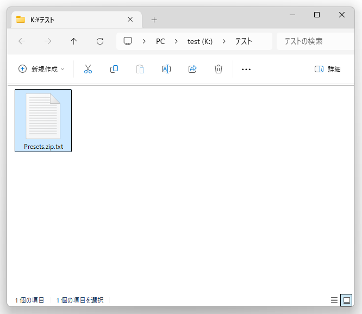
Task: Go forward with the right arrow
Action: 48,41
